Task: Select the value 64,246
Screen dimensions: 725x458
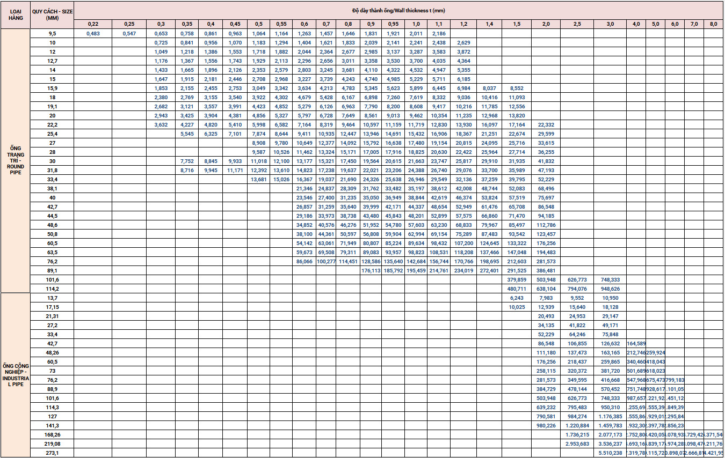Action: coord(577,334)
